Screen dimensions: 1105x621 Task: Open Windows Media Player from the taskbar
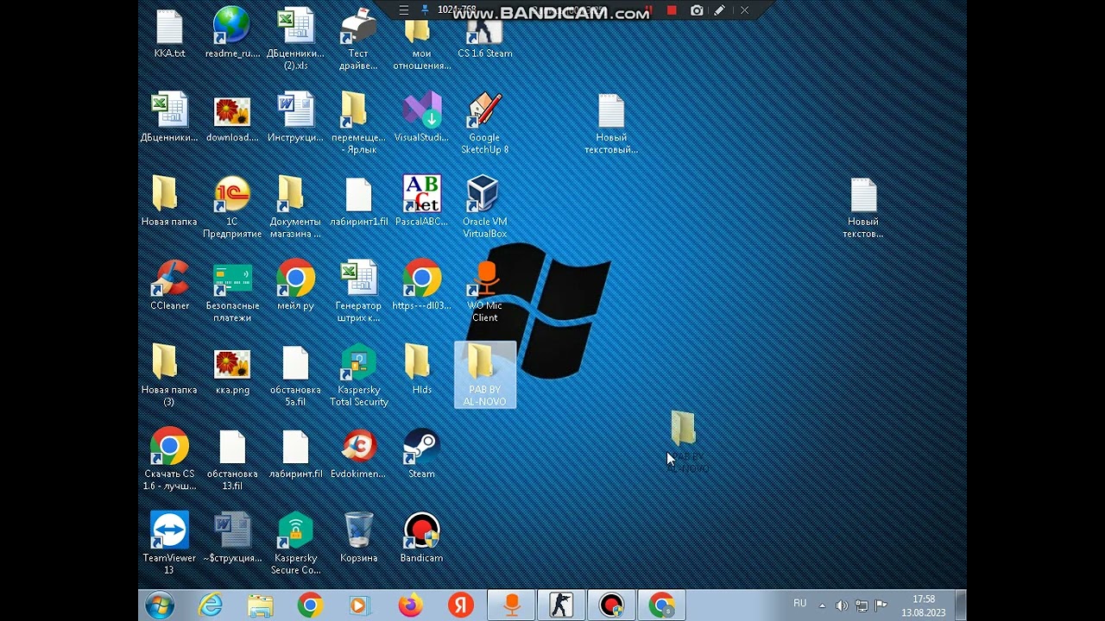360,605
